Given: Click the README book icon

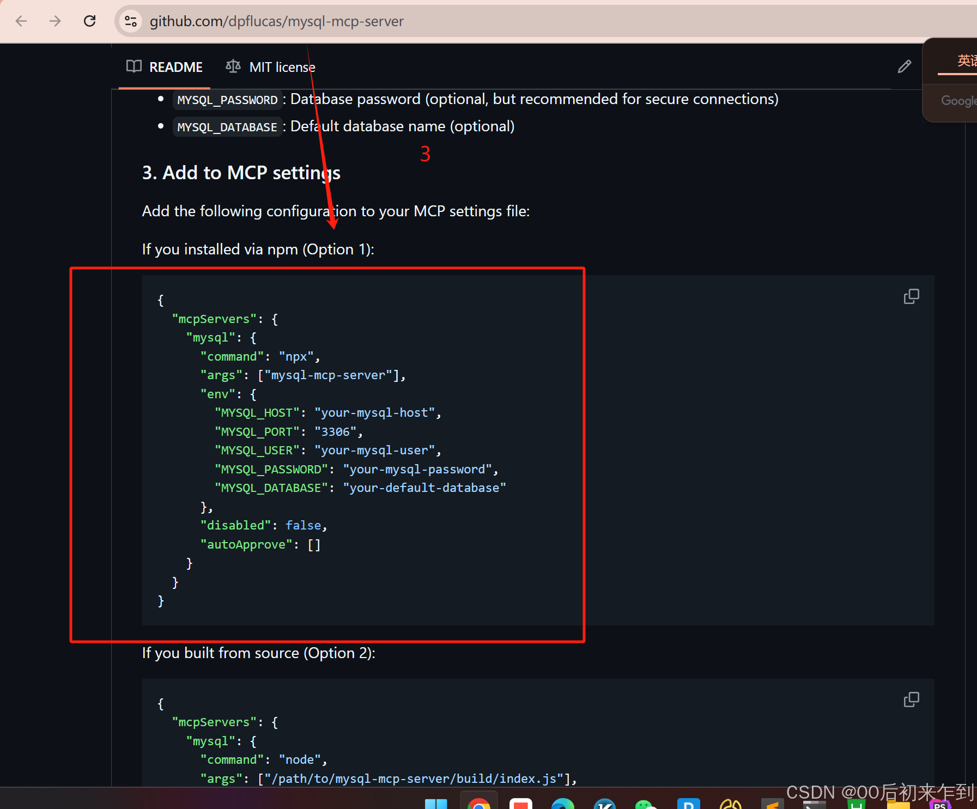Looking at the screenshot, I should (x=133, y=66).
